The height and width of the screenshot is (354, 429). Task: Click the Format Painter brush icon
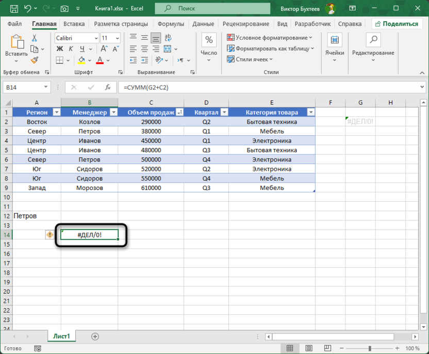[35, 60]
